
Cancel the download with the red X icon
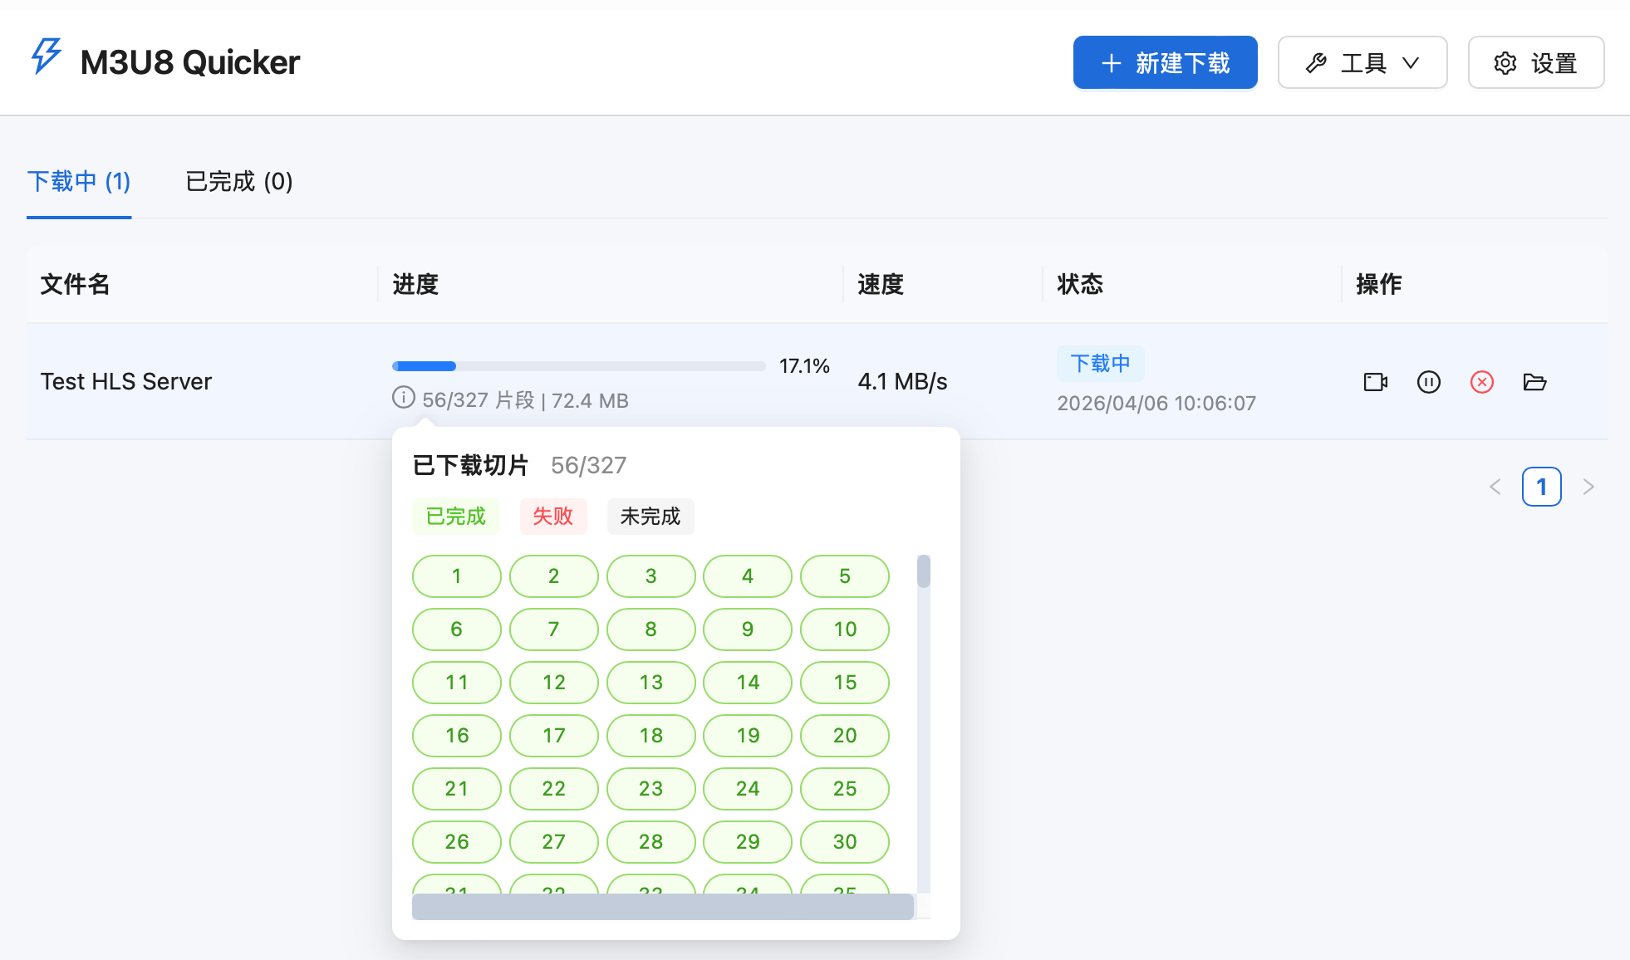[x=1481, y=382]
